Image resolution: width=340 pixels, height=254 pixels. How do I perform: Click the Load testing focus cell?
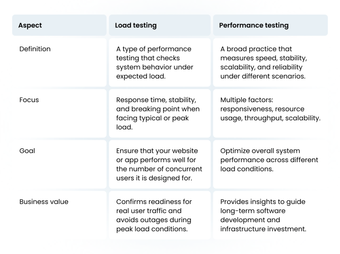tap(160, 113)
